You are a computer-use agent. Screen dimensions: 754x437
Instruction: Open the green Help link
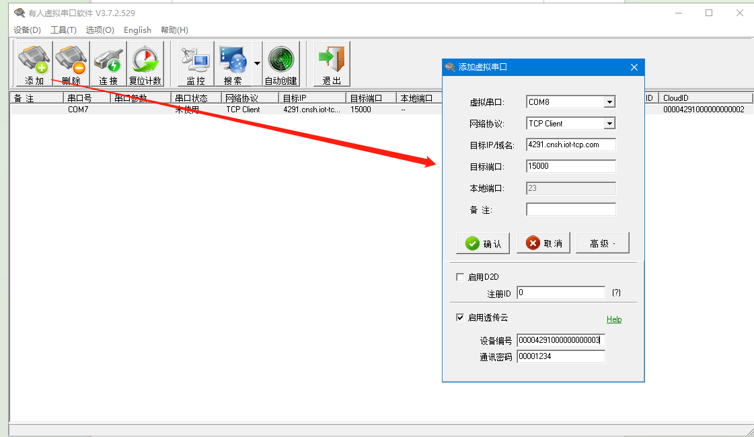pyautogui.click(x=613, y=319)
